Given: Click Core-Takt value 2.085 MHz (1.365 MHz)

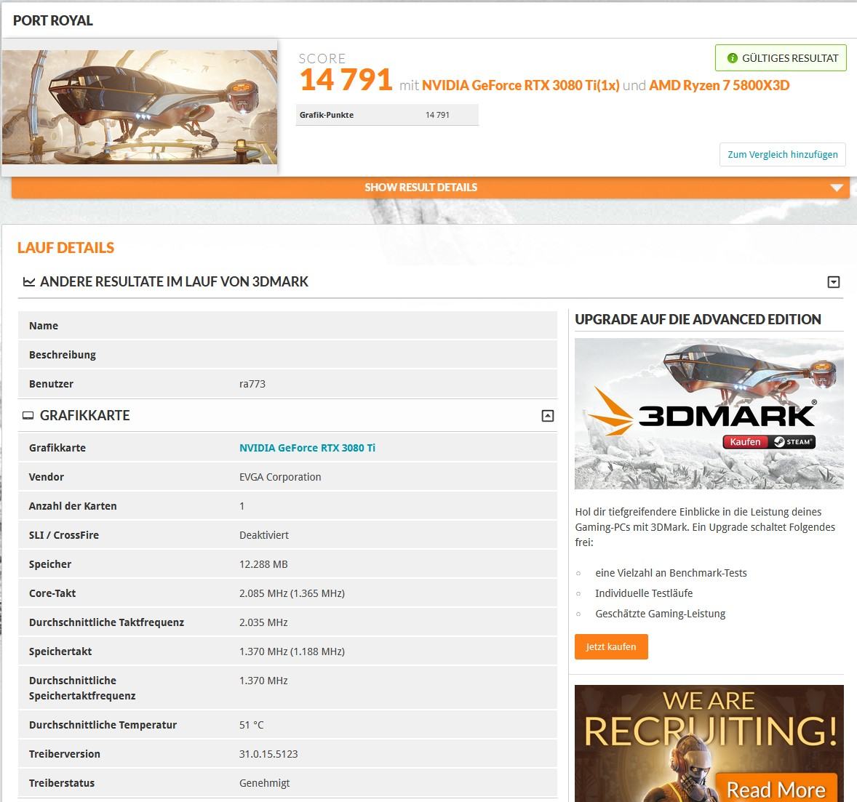Looking at the screenshot, I should [292, 593].
